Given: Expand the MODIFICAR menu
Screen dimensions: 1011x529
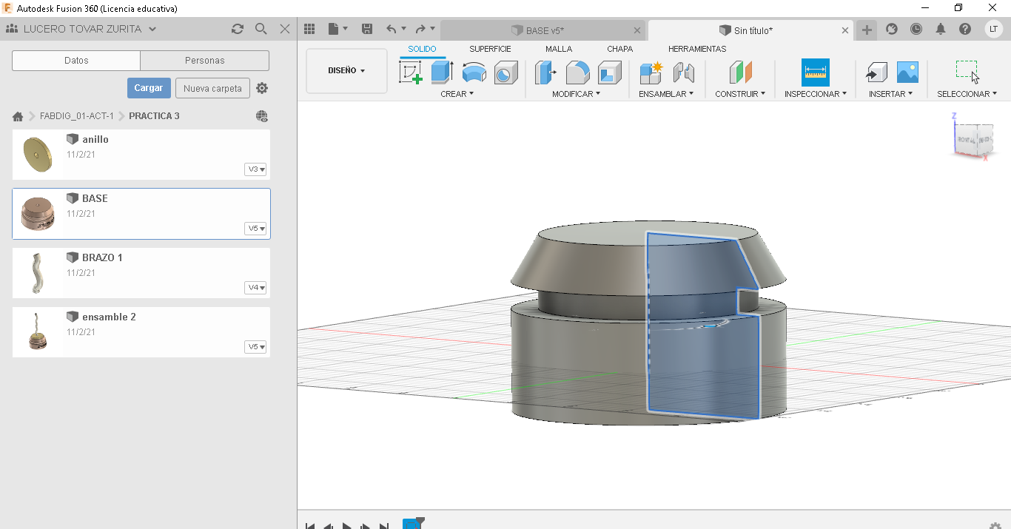Looking at the screenshot, I should point(576,94).
